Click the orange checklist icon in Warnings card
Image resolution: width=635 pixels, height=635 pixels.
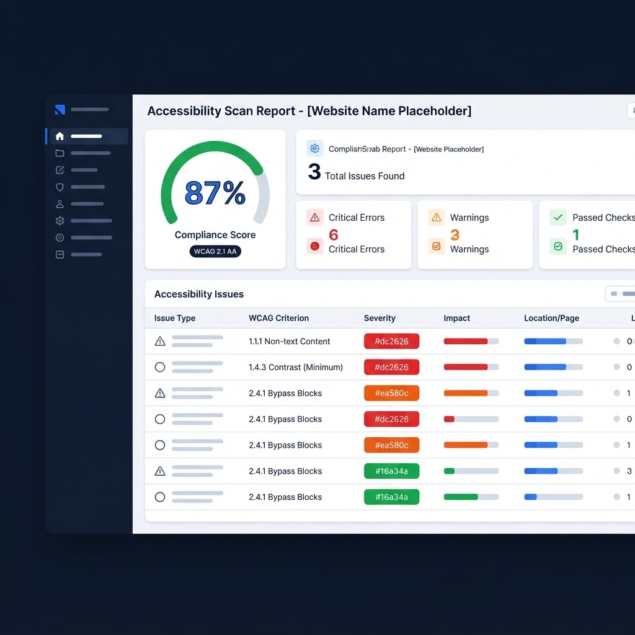tap(436, 246)
